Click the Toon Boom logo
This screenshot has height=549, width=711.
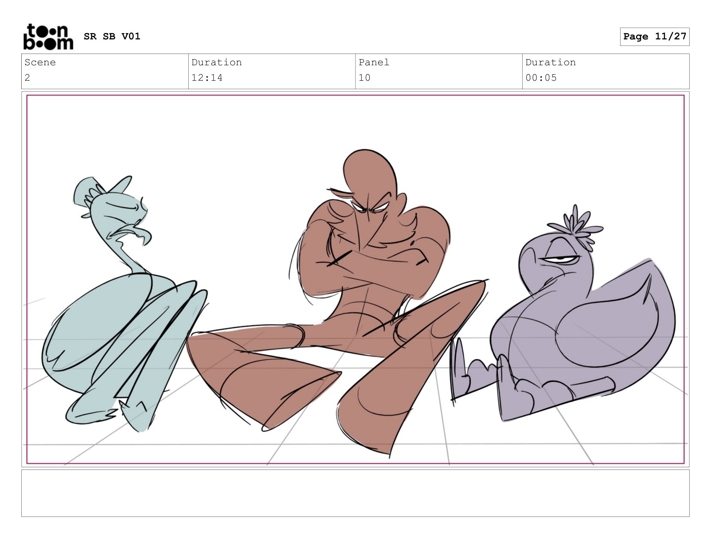tap(48, 37)
